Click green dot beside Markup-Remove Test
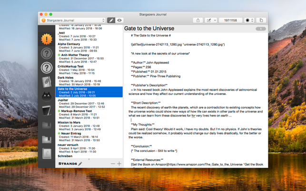The image size is (306, 191). point(59,111)
